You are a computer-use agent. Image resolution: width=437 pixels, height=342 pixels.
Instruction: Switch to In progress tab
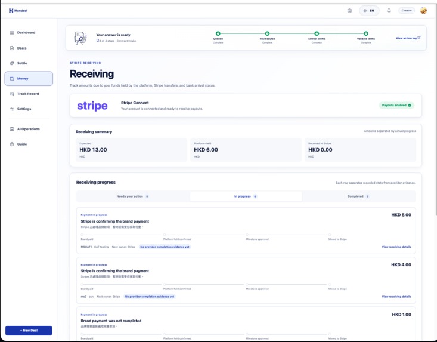click(246, 196)
